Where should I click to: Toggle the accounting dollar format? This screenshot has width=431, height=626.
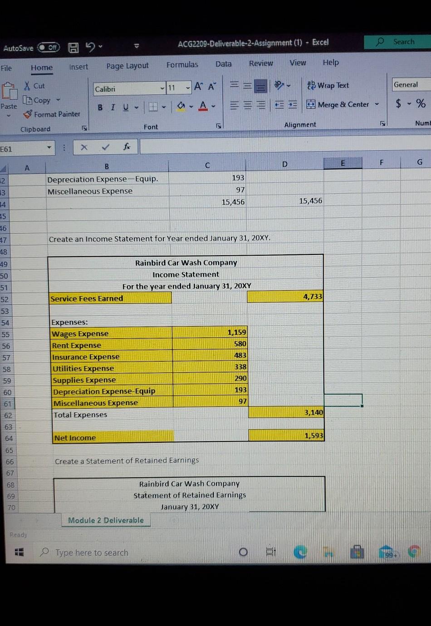[x=398, y=104]
